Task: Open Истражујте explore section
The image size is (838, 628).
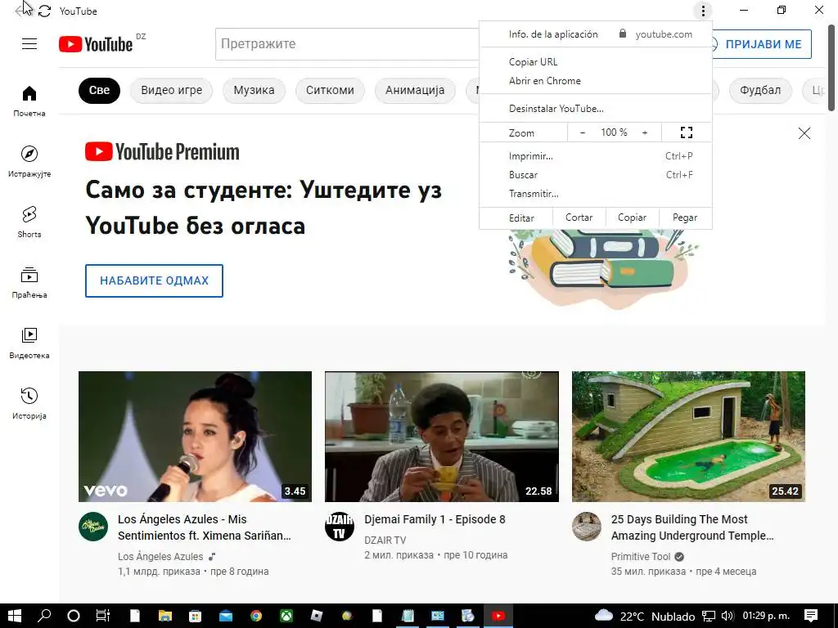Action: coord(29,161)
